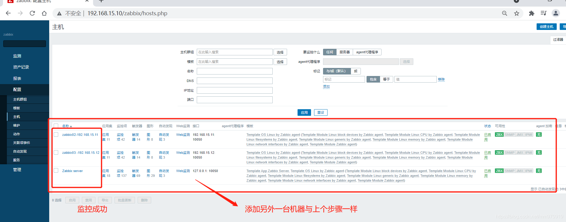Click 已启用 status for zabbix03 row
The image size is (566, 222).
click(487, 155)
